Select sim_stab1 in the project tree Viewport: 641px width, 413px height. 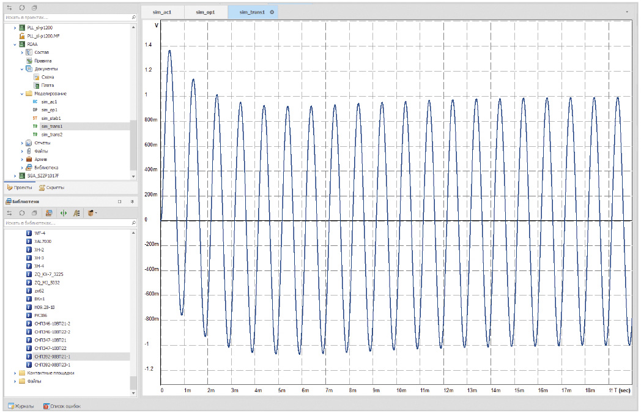point(51,118)
